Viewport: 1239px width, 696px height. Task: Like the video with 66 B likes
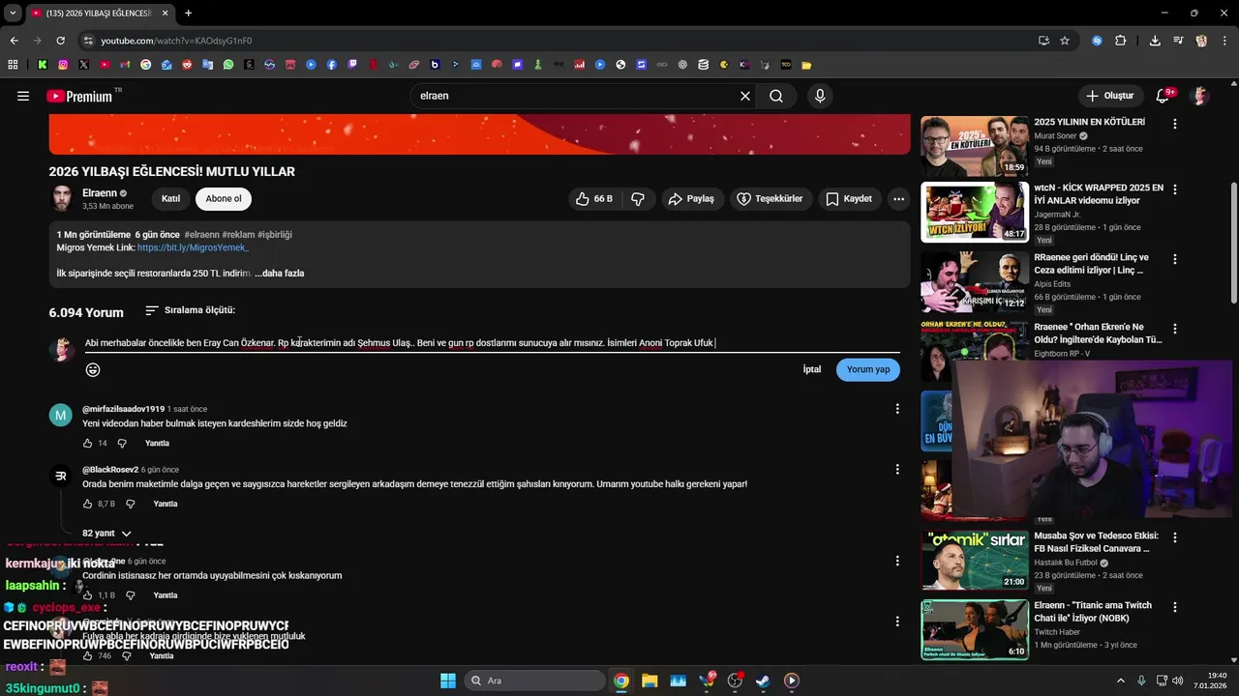click(x=594, y=198)
